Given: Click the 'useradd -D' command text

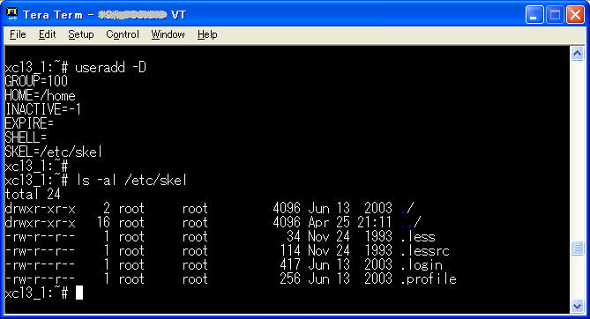Looking at the screenshot, I should [110, 68].
